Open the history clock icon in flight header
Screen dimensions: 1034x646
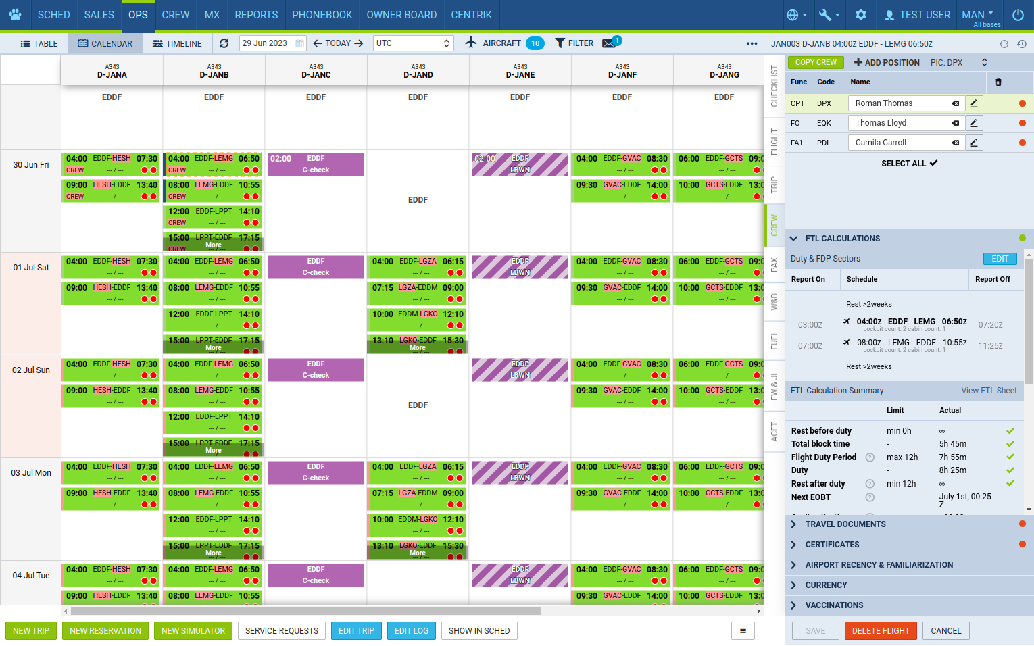1022,44
